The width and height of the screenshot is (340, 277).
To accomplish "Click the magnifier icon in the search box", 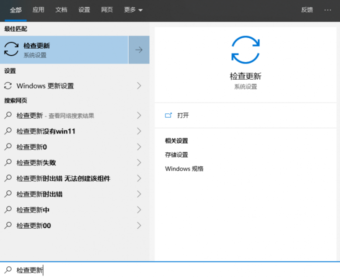I will 8,270.
